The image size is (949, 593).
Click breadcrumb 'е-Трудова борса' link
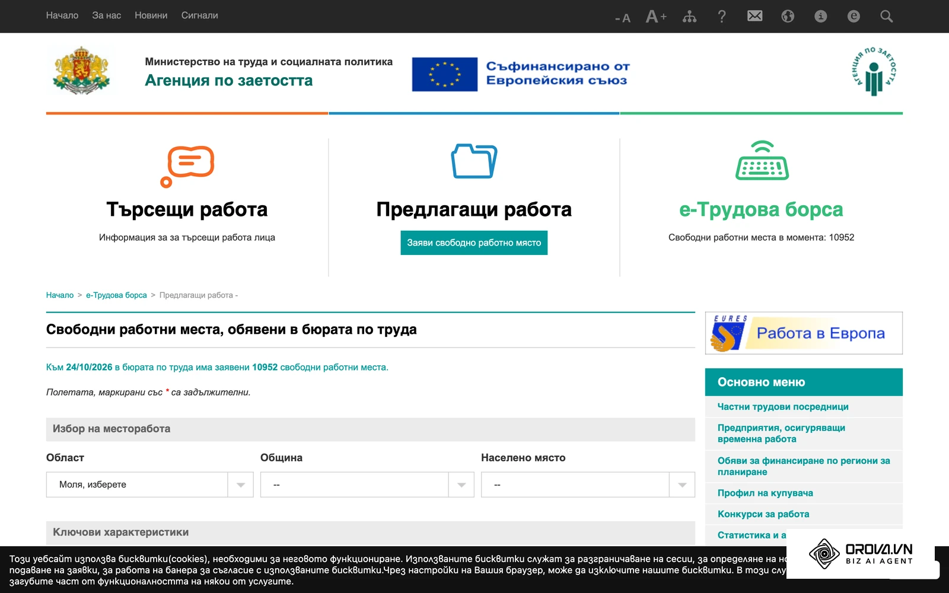click(x=116, y=295)
